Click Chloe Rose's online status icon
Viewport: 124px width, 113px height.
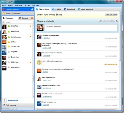pyautogui.click(x=9, y=26)
